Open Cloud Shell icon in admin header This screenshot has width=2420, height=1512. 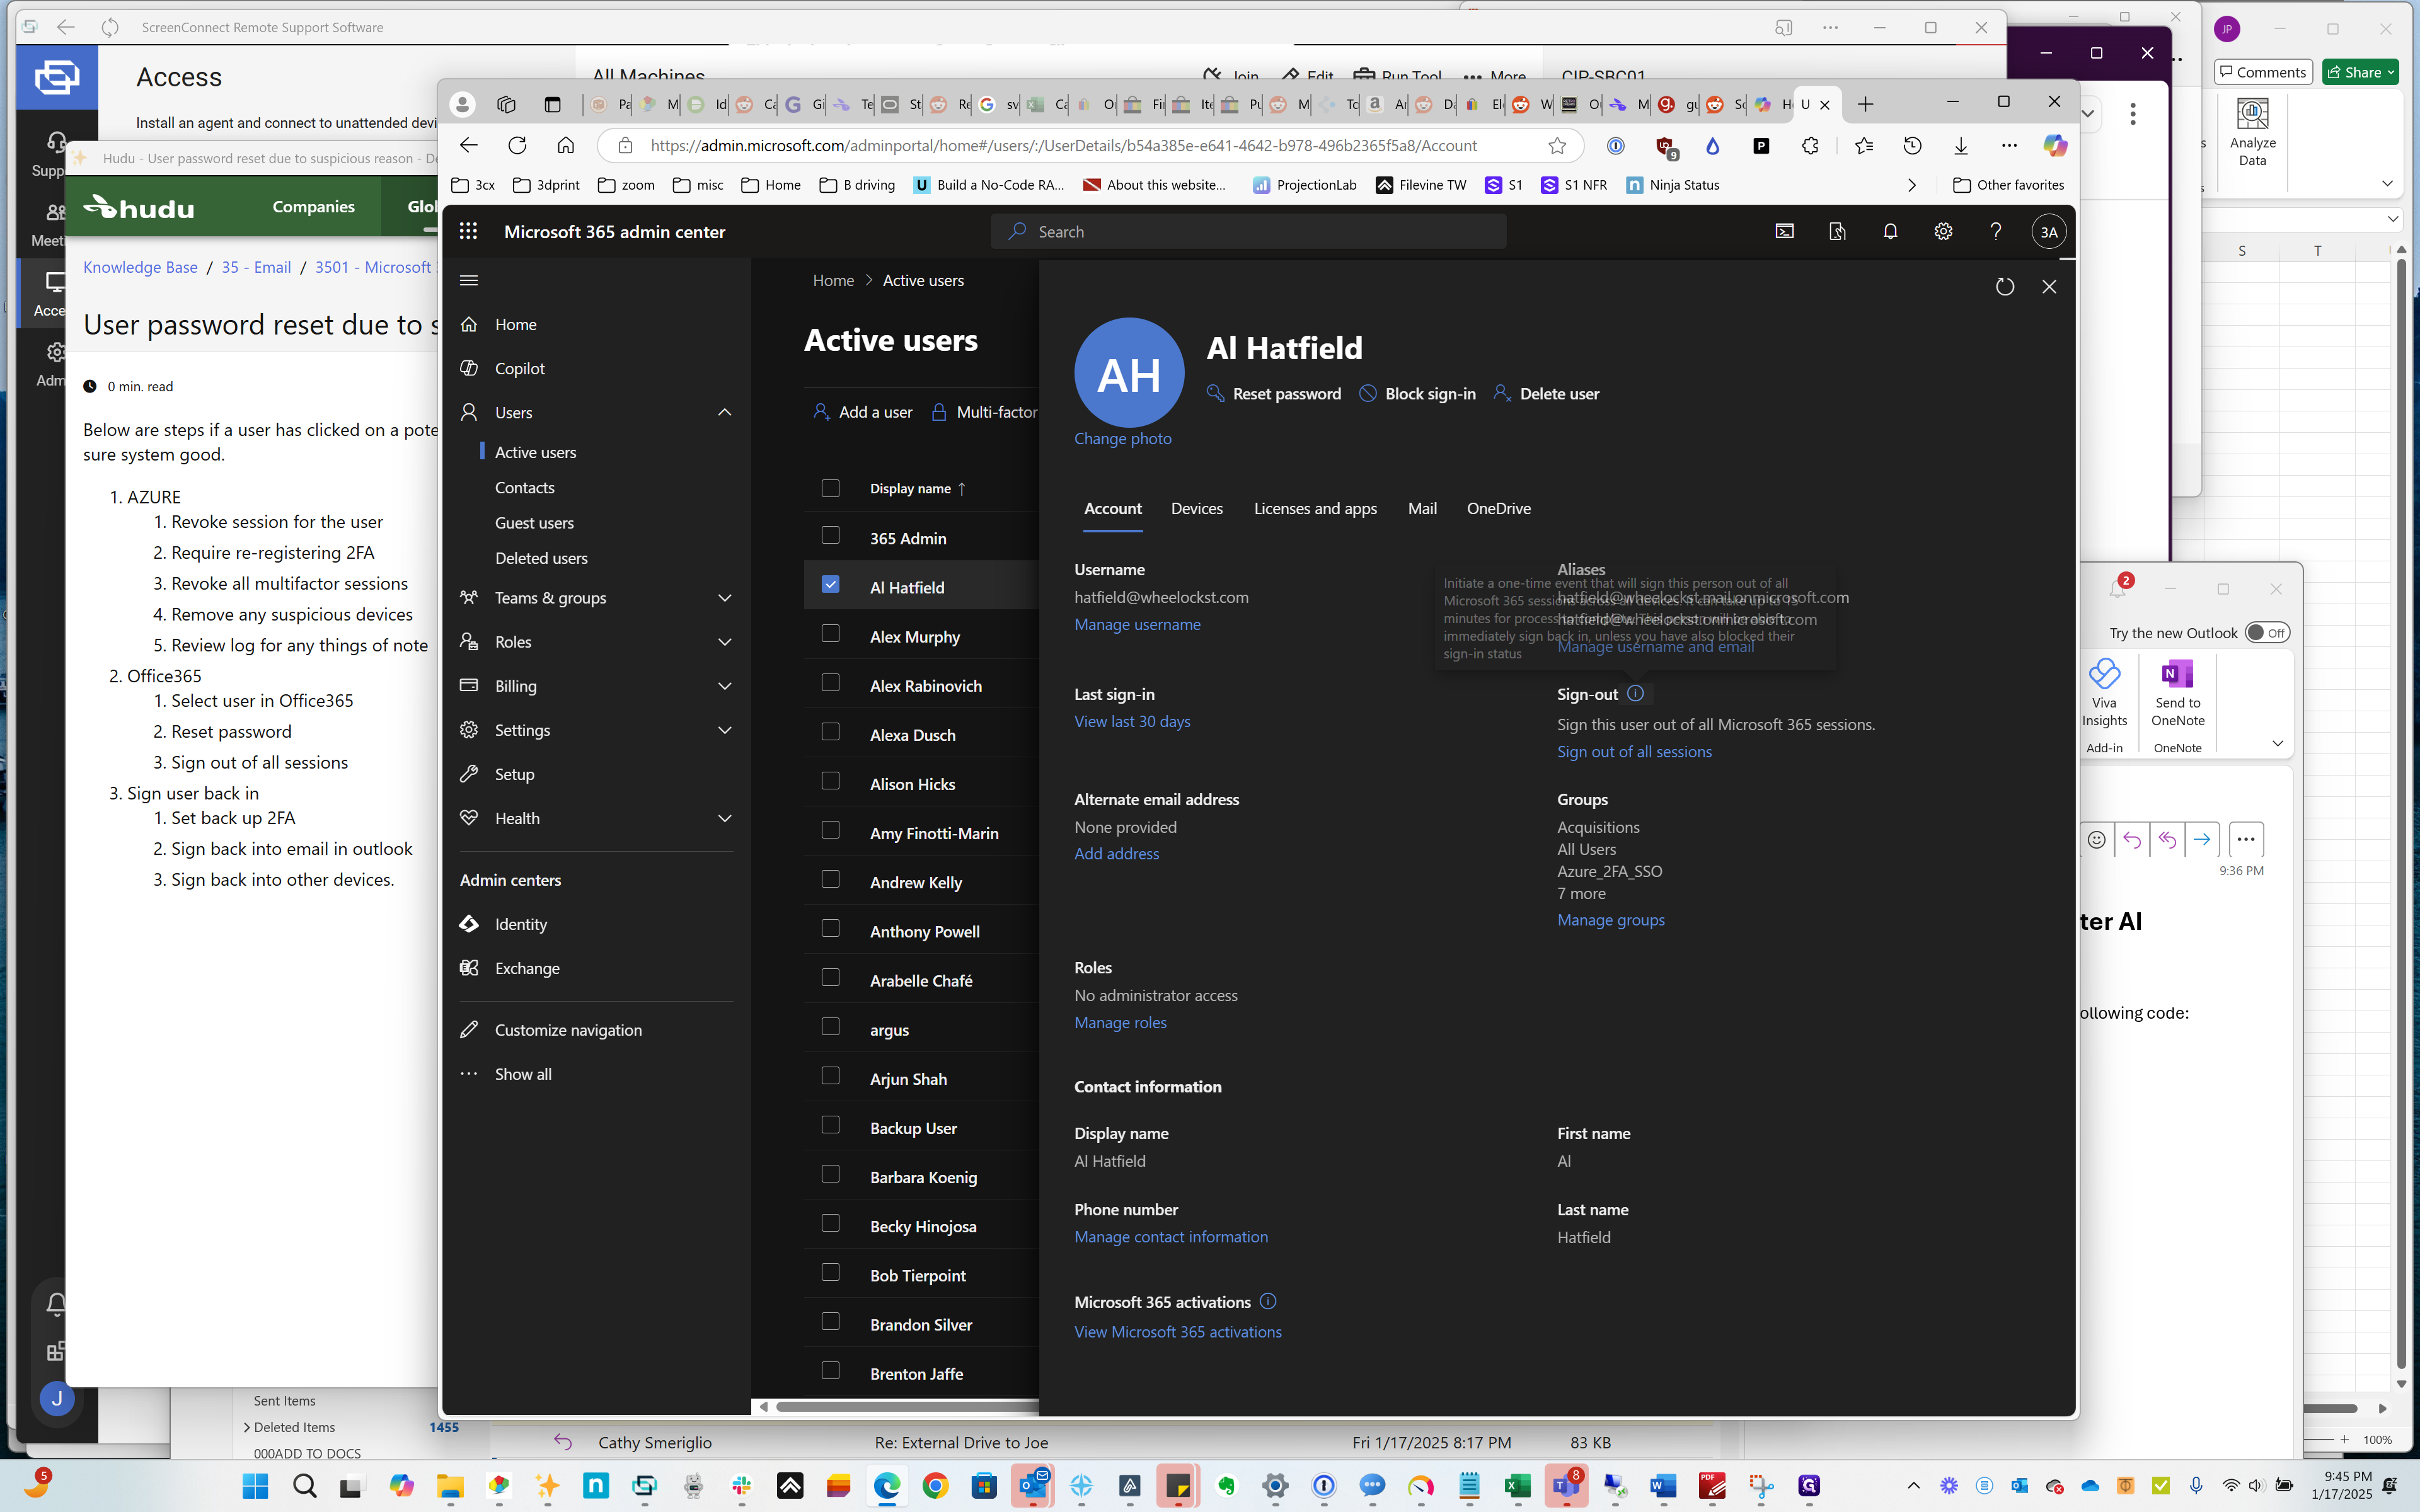pyautogui.click(x=1784, y=232)
